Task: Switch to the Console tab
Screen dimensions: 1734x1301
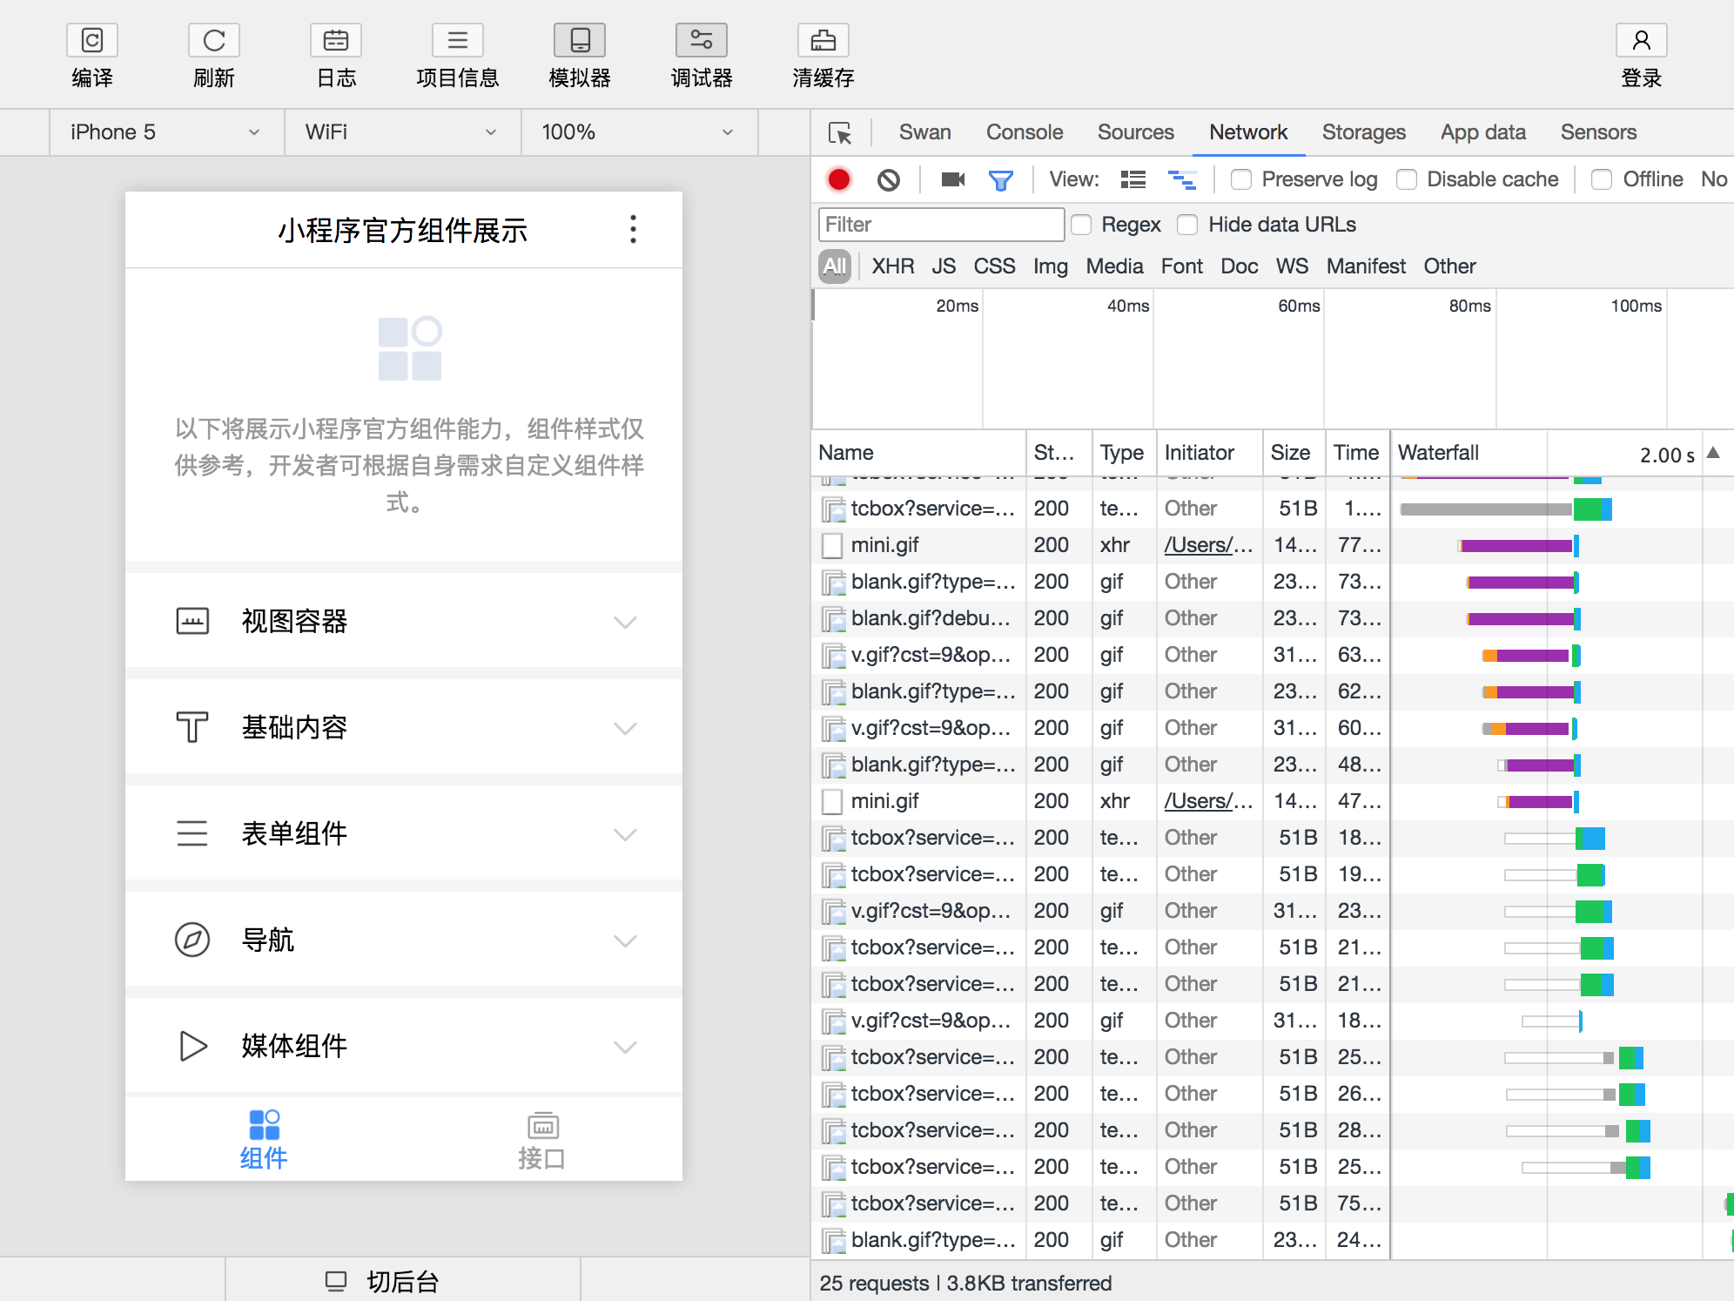Action: (1025, 132)
